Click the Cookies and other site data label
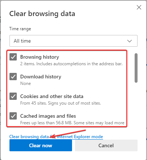 point(52,96)
